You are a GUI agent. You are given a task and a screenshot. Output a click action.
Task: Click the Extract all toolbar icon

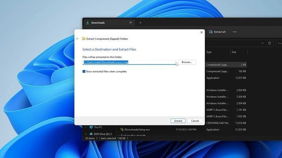coord(211,32)
